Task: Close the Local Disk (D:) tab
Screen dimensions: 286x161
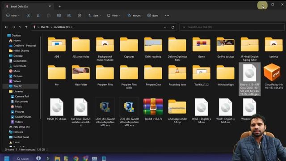Action: pyautogui.click(x=50, y=6)
